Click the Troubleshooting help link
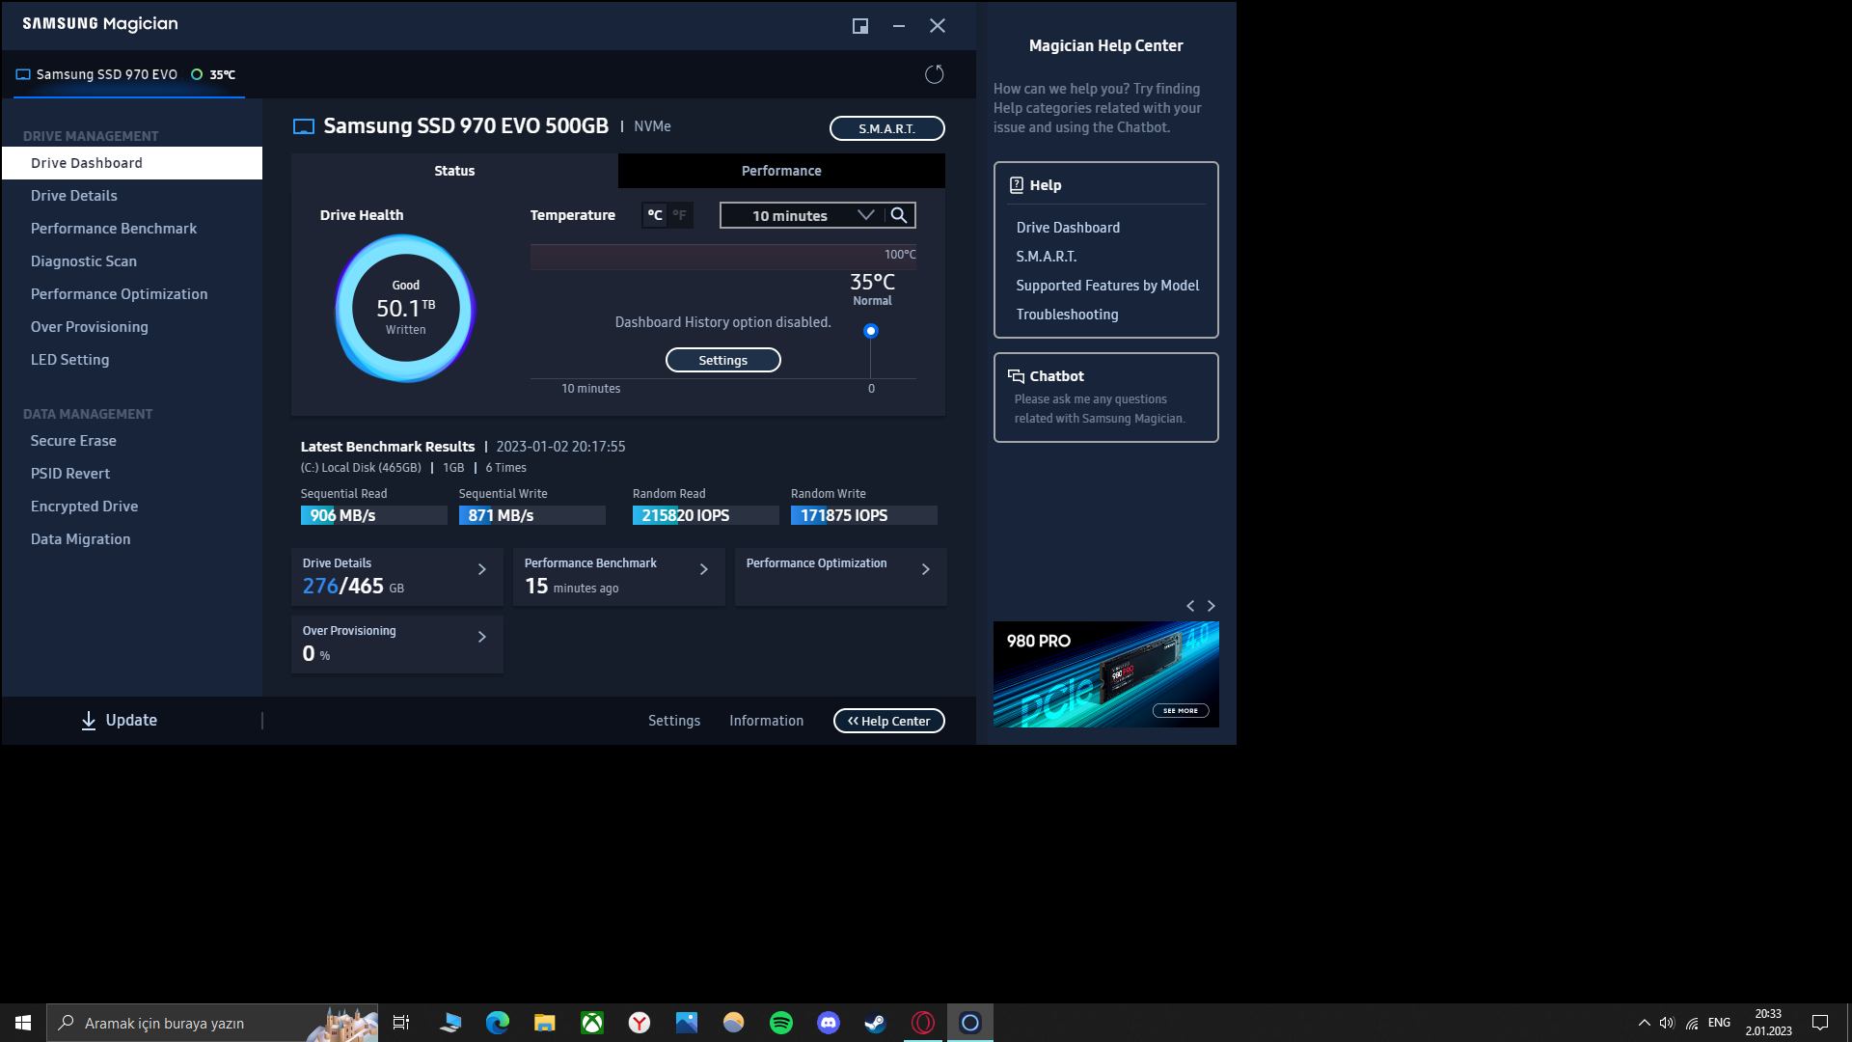Screen dimensions: 1852x1042 click(x=1067, y=315)
